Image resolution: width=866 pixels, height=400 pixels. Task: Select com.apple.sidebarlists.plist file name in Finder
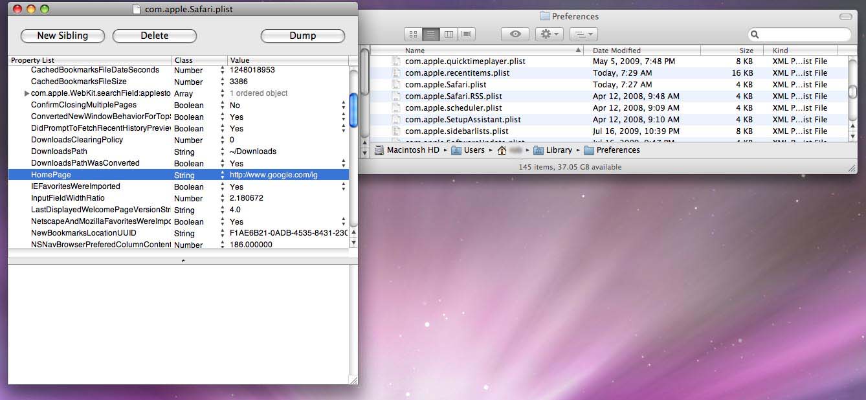[457, 131]
